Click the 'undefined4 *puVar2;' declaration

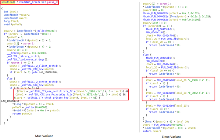tap(17, 15)
